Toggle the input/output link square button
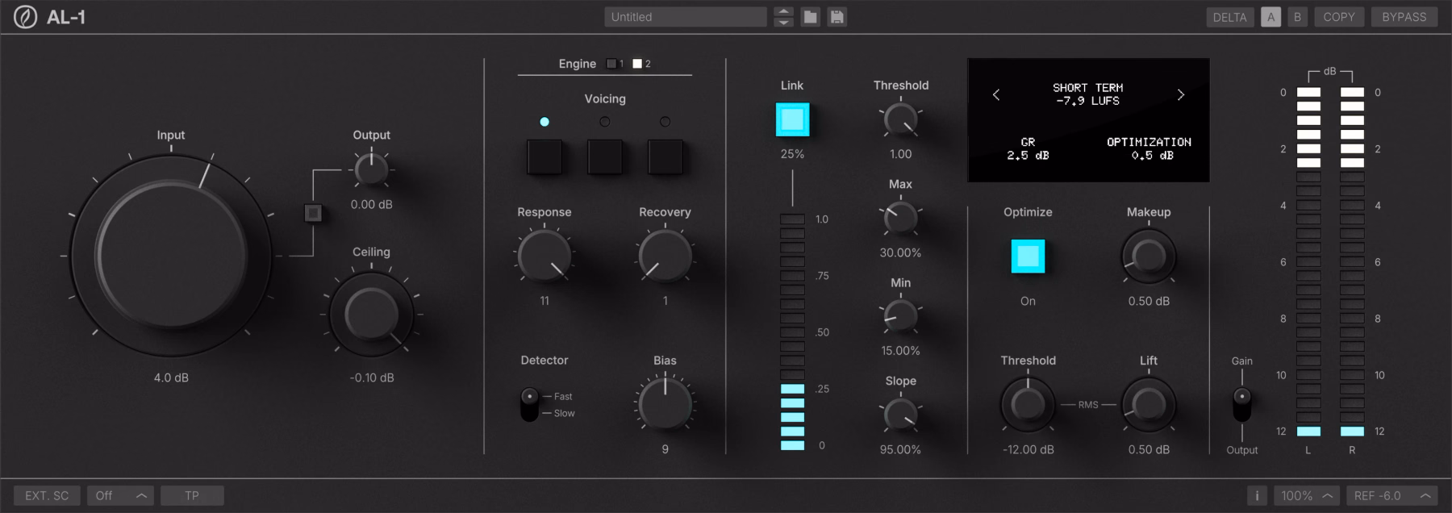This screenshot has height=513, width=1452. coord(313,213)
